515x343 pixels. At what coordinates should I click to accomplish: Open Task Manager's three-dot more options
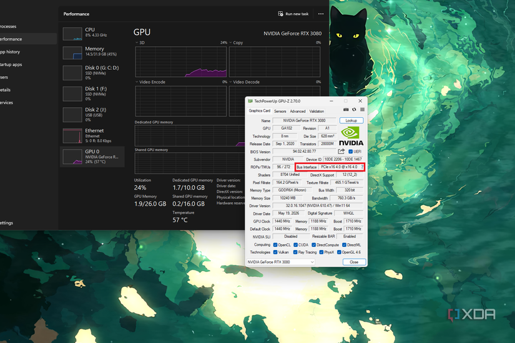pos(321,14)
